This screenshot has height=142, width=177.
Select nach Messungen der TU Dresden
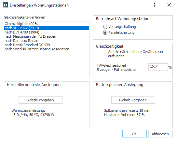click(47, 36)
